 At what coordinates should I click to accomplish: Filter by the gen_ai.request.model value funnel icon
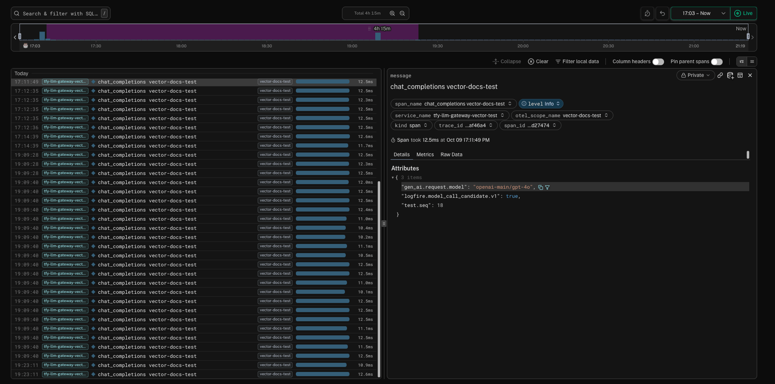547,187
